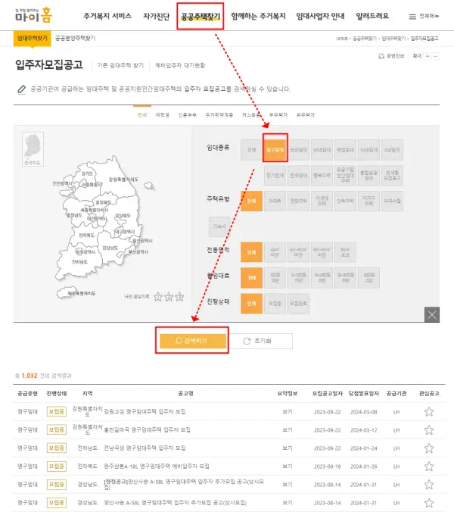Select 경상북도 on the map

pyautogui.click(x=123, y=216)
